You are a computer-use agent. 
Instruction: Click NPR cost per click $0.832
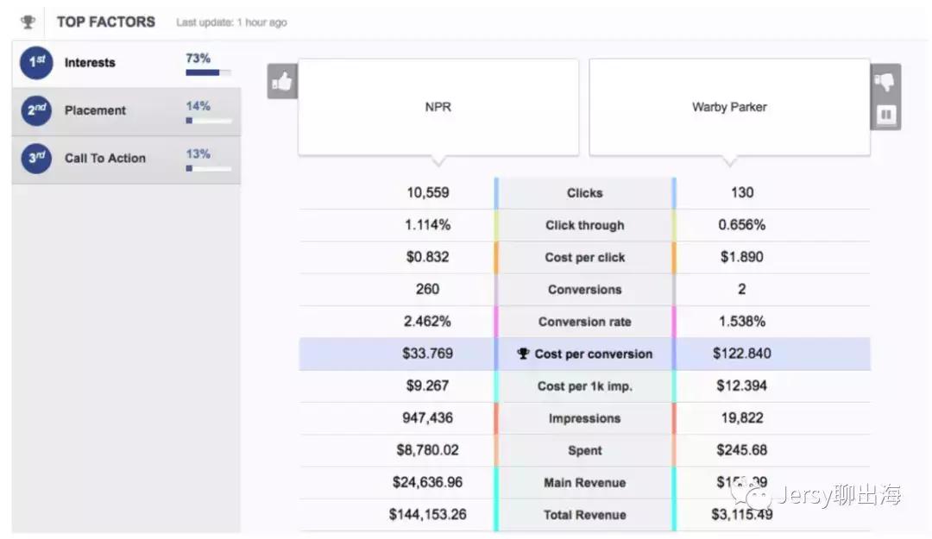click(x=428, y=257)
